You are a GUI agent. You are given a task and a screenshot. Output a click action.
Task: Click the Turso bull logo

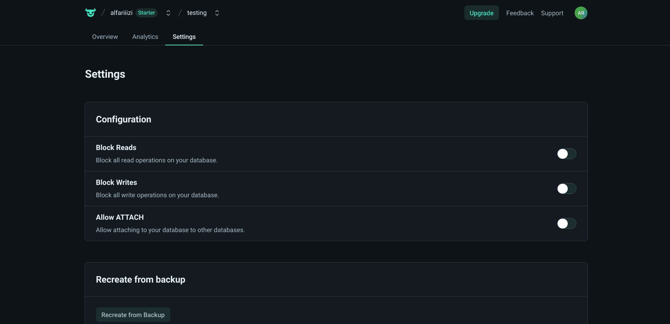[x=91, y=13]
